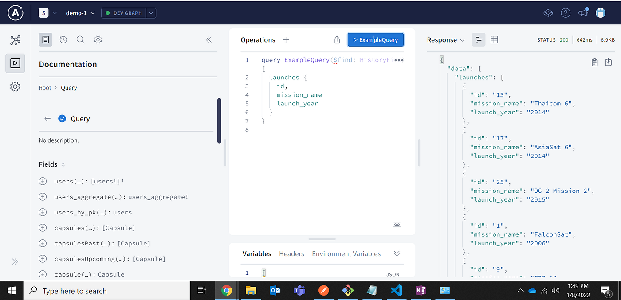
Task: Open the organization S dropdown
Action: (x=48, y=13)
